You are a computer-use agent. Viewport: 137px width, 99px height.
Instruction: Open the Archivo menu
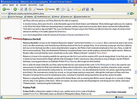tap(5, 5)
